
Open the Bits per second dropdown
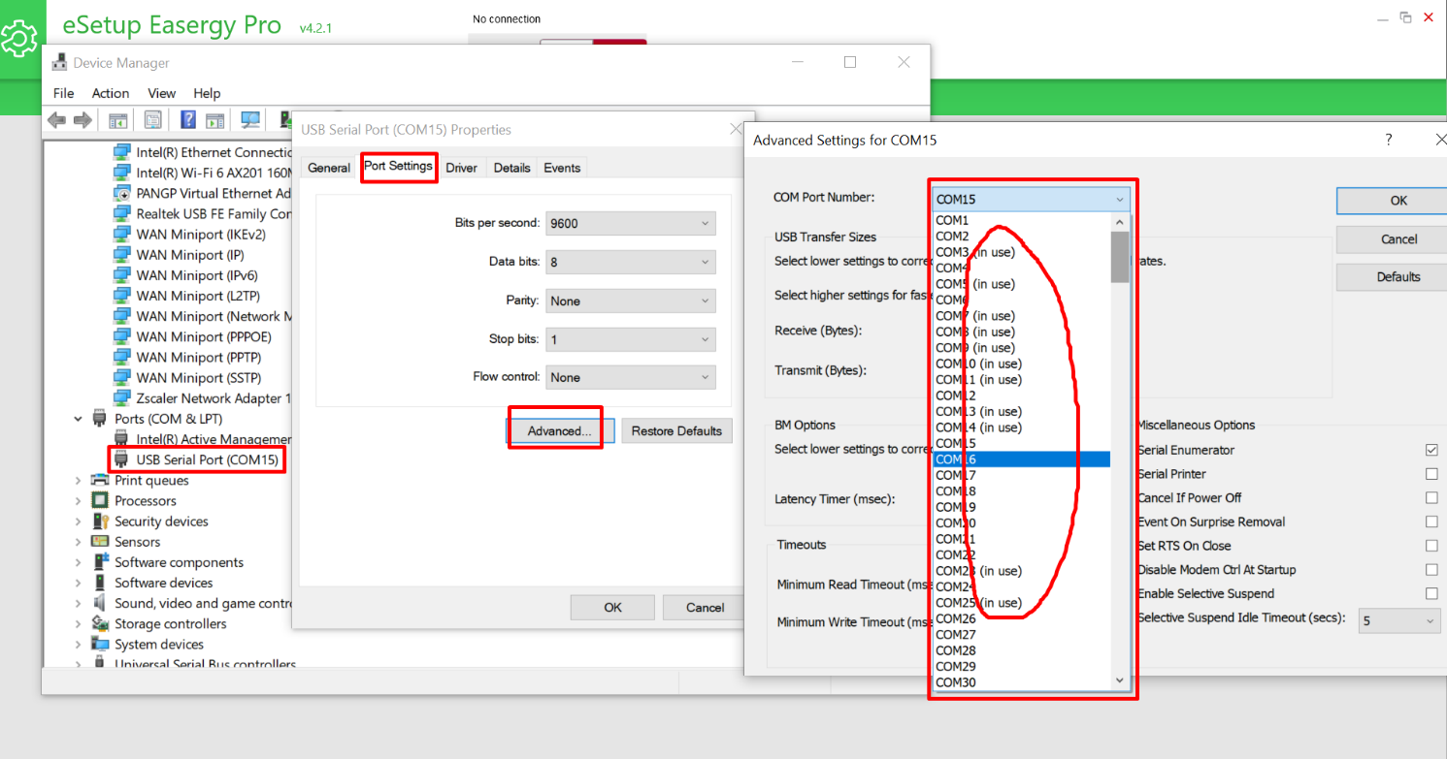pyautogui.click(x=631, y=223)
